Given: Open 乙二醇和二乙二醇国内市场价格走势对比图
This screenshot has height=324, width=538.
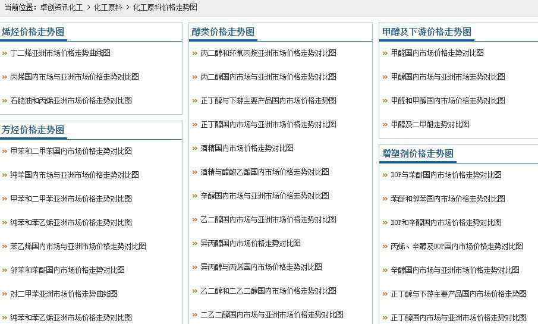Looking at the screenshot, I should point(268,291).
